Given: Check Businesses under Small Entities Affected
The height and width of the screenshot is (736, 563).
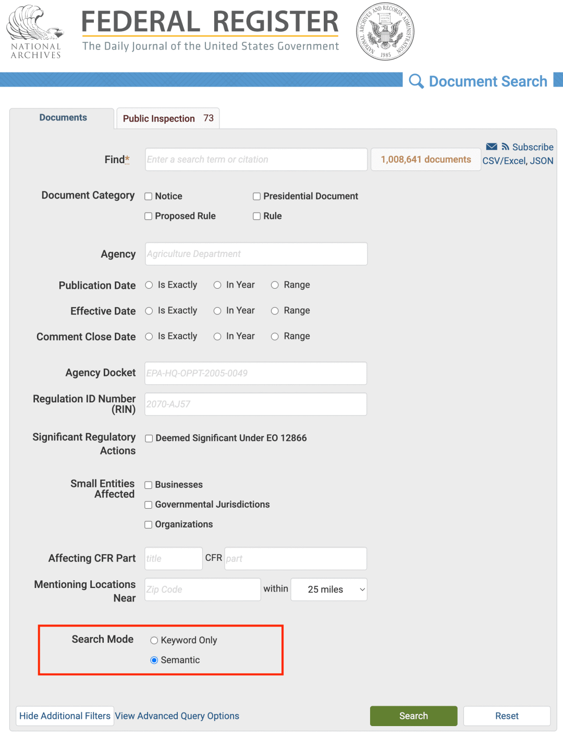Looking at the screenshot, I should pos(149,485).
